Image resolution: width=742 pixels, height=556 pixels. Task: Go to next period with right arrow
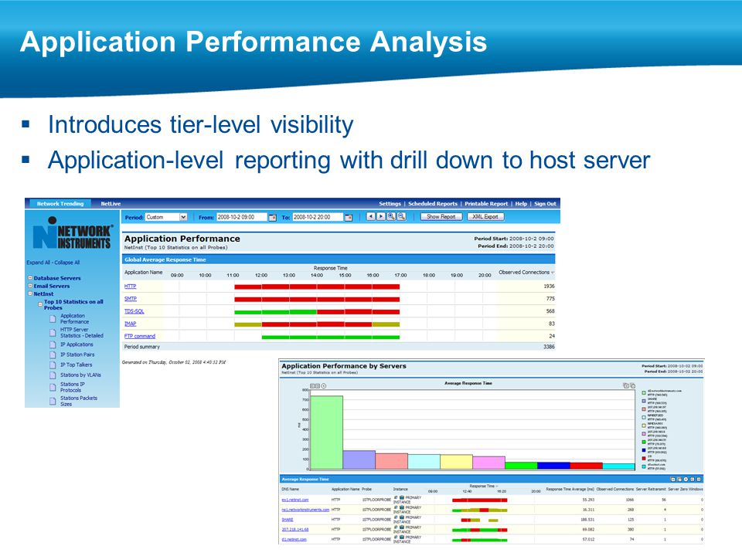[380, 216]
